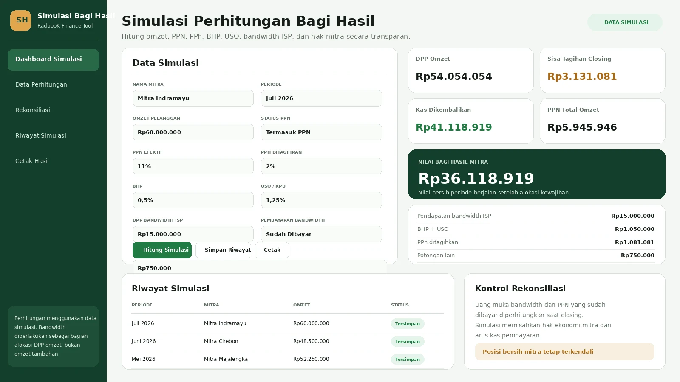This screenshot has width=680, height=382.
Task: Edit Omzet Pelanggan value Rp60.000.000
Action: pos(193,132)
